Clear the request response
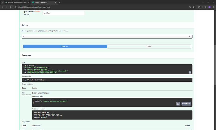216x130 pixels. (x=149, y=46)
